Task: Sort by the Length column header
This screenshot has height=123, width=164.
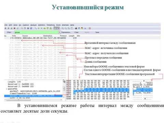Action: pyautogui.click(x=71, y=36)
